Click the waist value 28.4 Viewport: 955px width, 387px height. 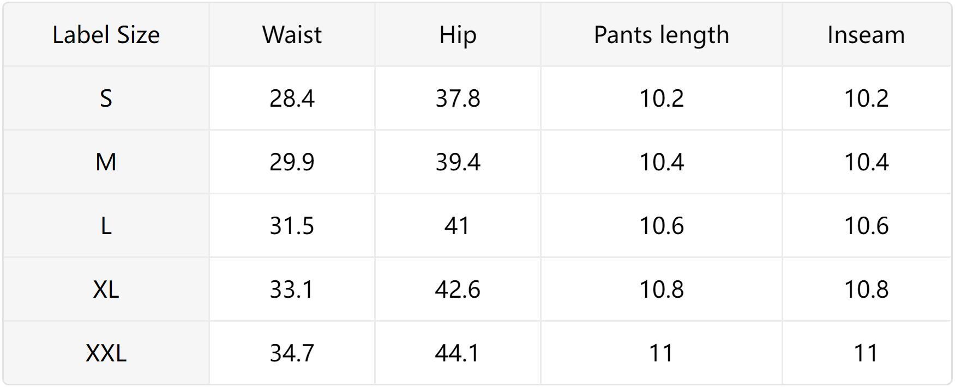[292, 99]
